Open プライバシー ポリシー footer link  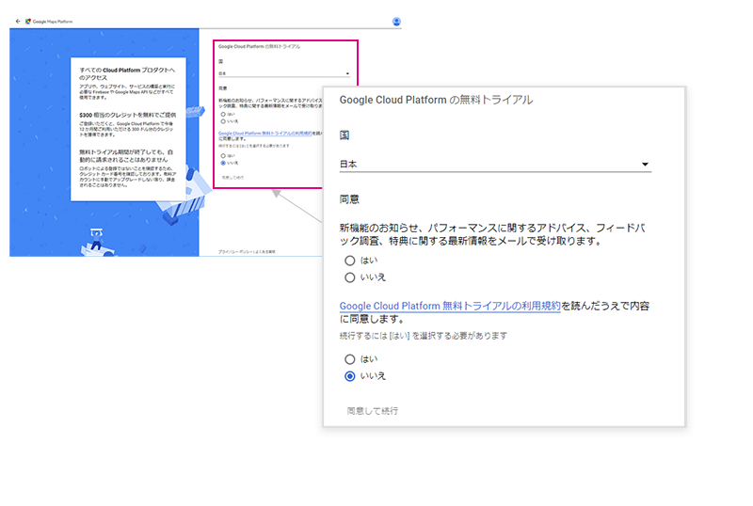coord(235,251)
